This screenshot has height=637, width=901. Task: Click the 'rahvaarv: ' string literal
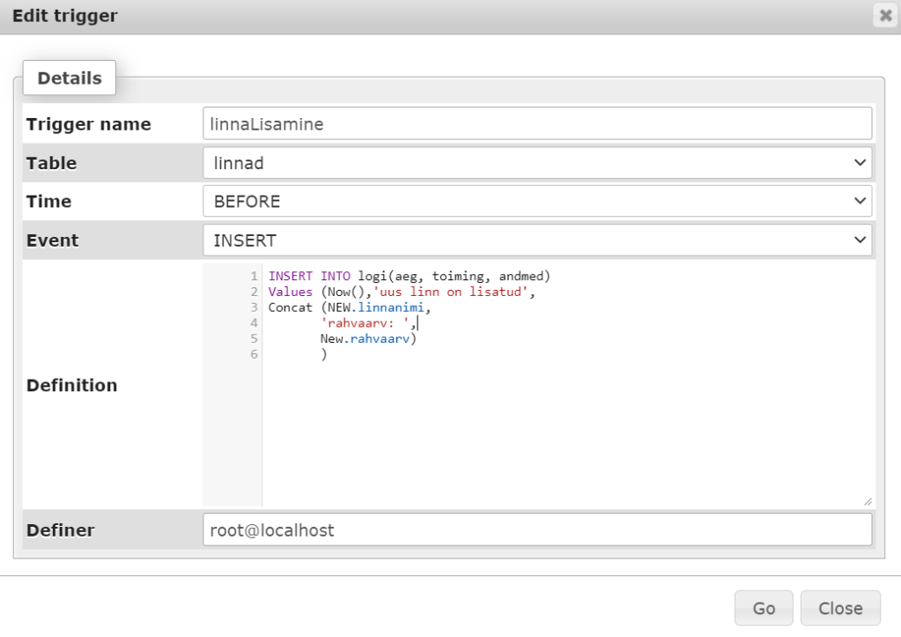(x=365, y=323)
